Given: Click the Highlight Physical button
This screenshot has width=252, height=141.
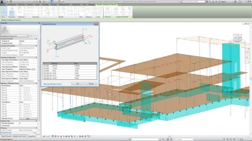Looking at the screenshot, I should (108, 11).
